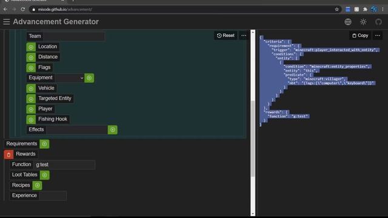Open the Equipment slot dropdown
This screenshot has height=218, width=388.
point(70,78)
